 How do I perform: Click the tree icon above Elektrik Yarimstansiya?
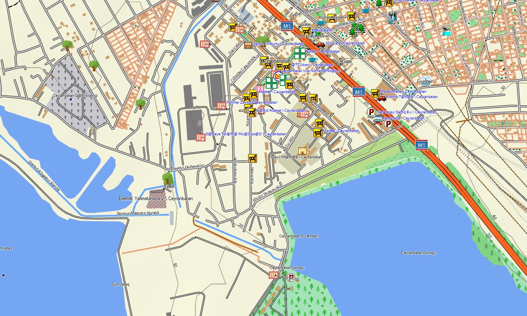coord(167,178)
